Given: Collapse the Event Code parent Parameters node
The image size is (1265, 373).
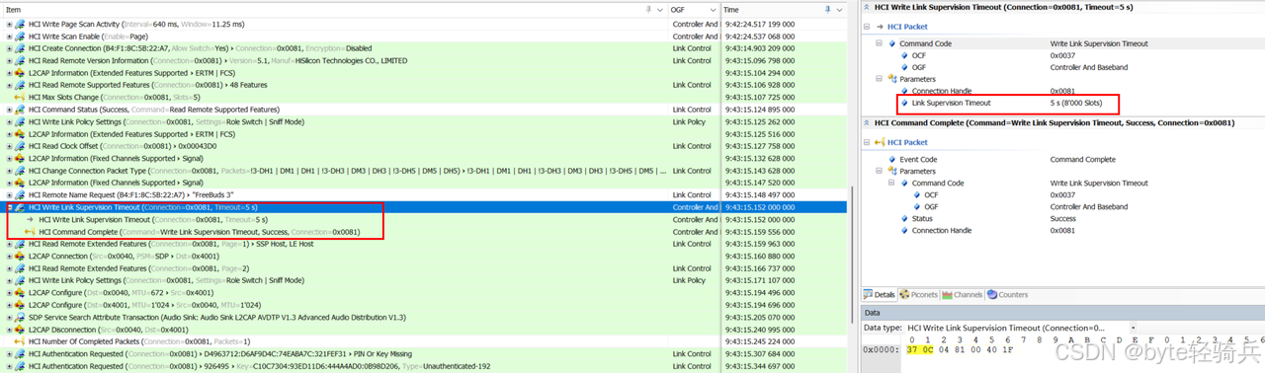Looking at the screenshot, I should coord(880,171).
